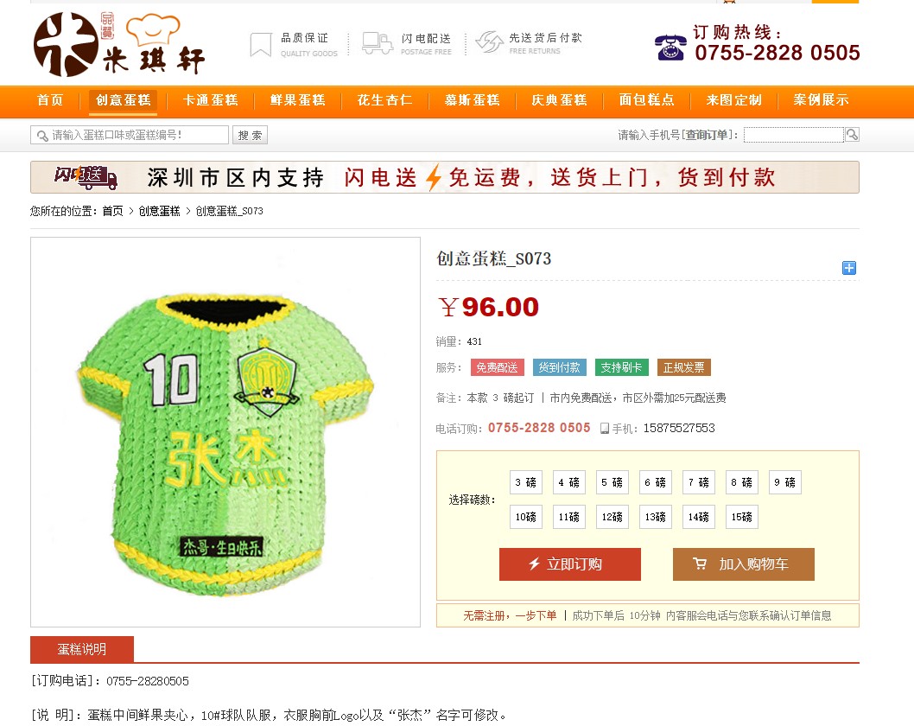
Task: Click the quality guarantee bookmark icon
Action: pyautogui.click(x=261, y=45)
